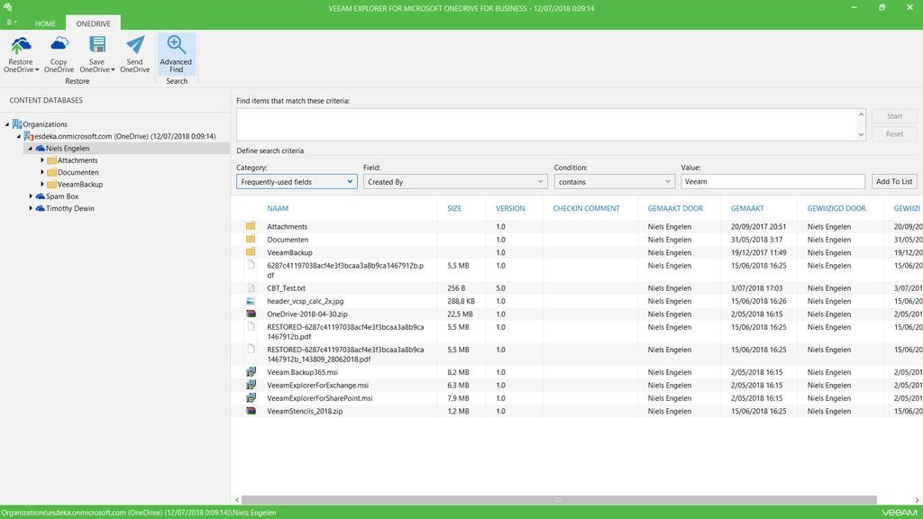This screenshot has height=519, width=923.
Task: Select the Documenten folder in tree
Action: point(78,172)
